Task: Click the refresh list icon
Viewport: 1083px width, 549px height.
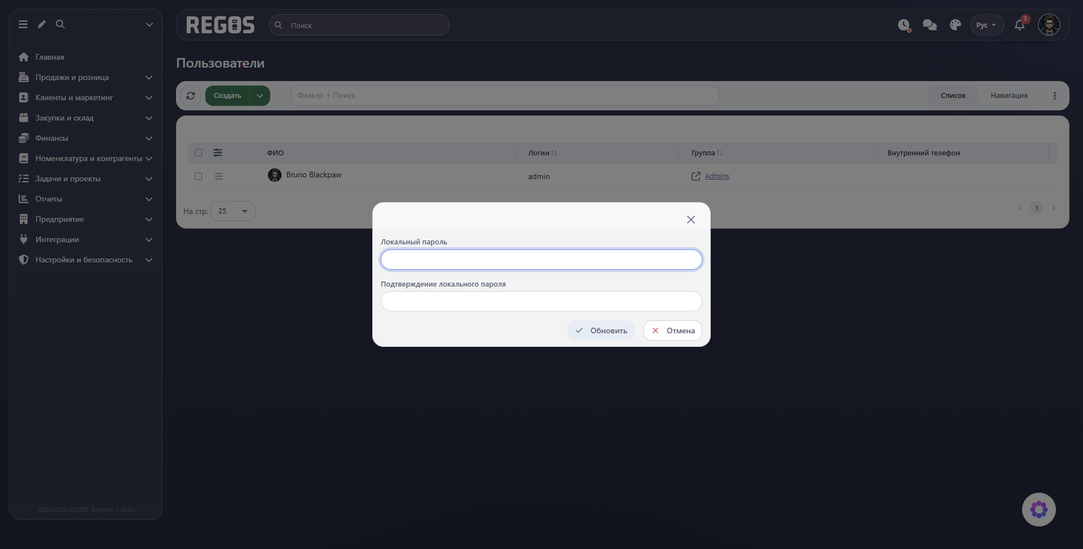Action: point(191,96)
